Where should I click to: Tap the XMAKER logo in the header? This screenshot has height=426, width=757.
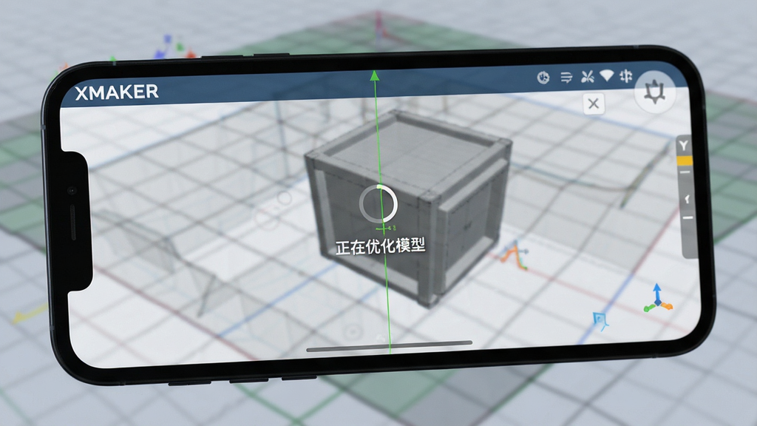(116, 92)
